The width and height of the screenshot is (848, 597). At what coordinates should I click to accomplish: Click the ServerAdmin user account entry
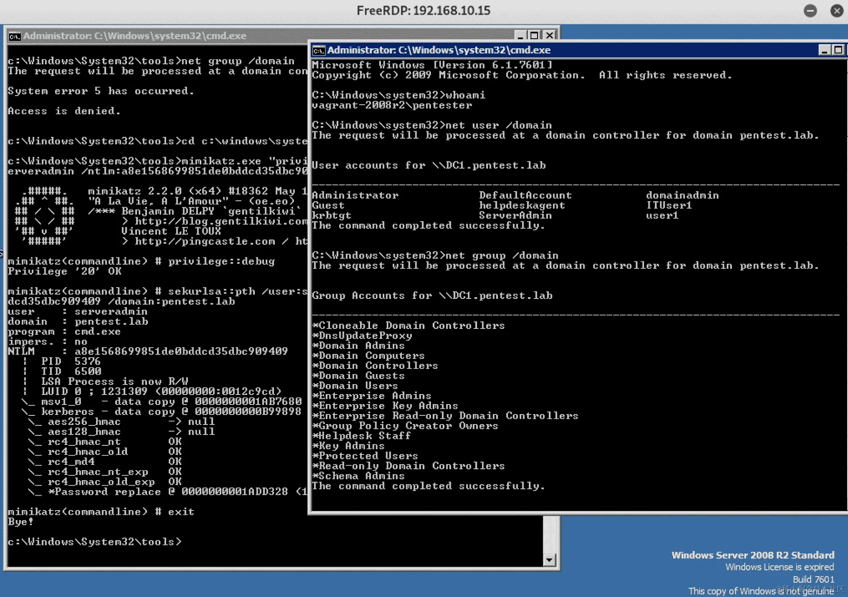[515, 216]
